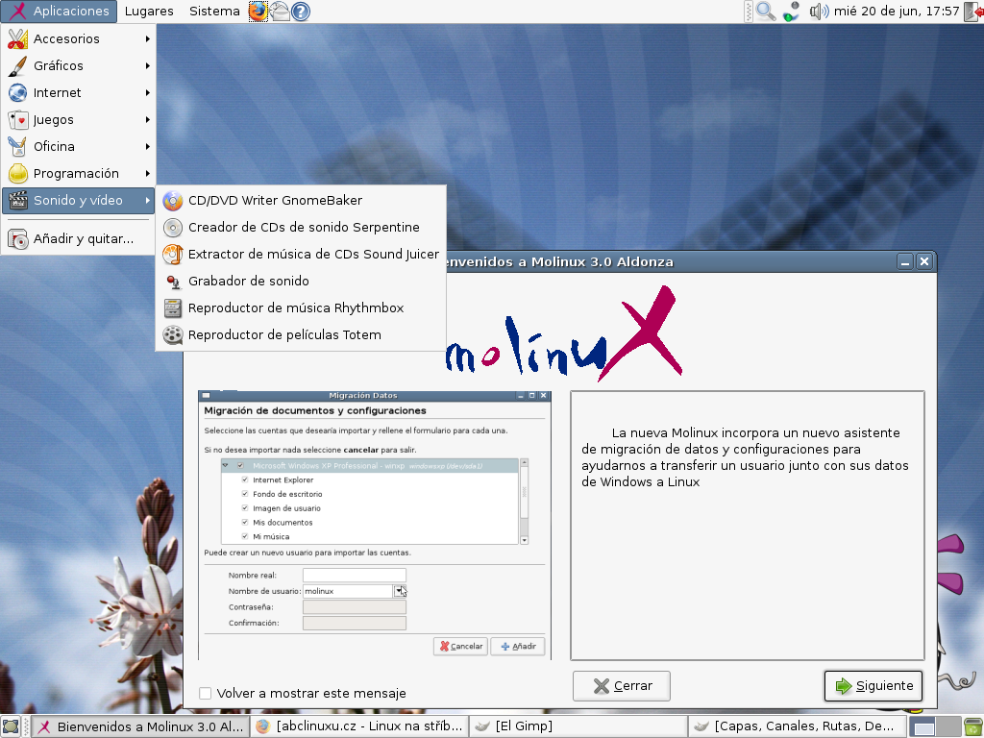Close the Bienvenidos a Molinux window
The height and width of the screenshot is (738, 984).
[x=924, y=262]
